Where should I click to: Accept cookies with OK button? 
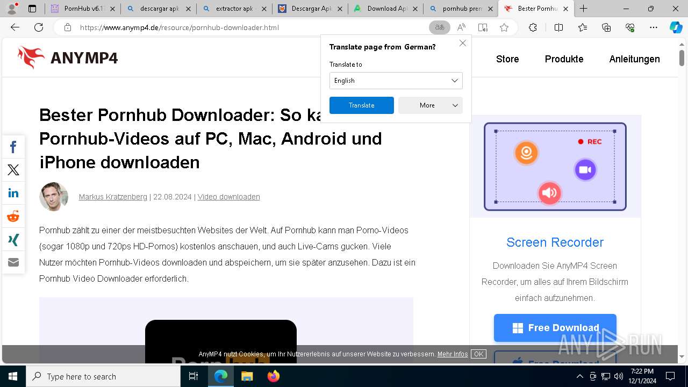point(478,354)
